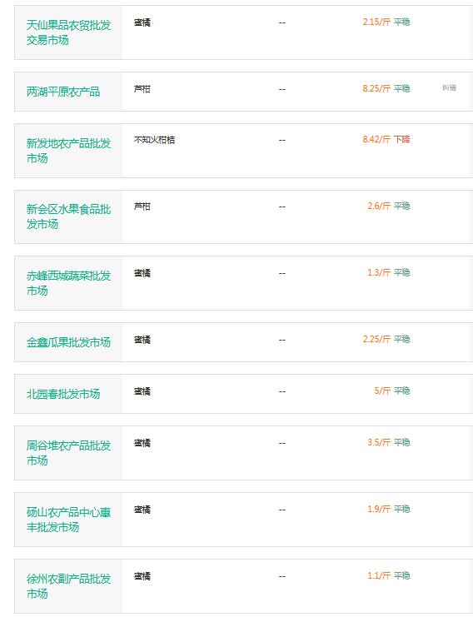Open 徐州农副产品批发市场 link

click(x=68, y=586)
